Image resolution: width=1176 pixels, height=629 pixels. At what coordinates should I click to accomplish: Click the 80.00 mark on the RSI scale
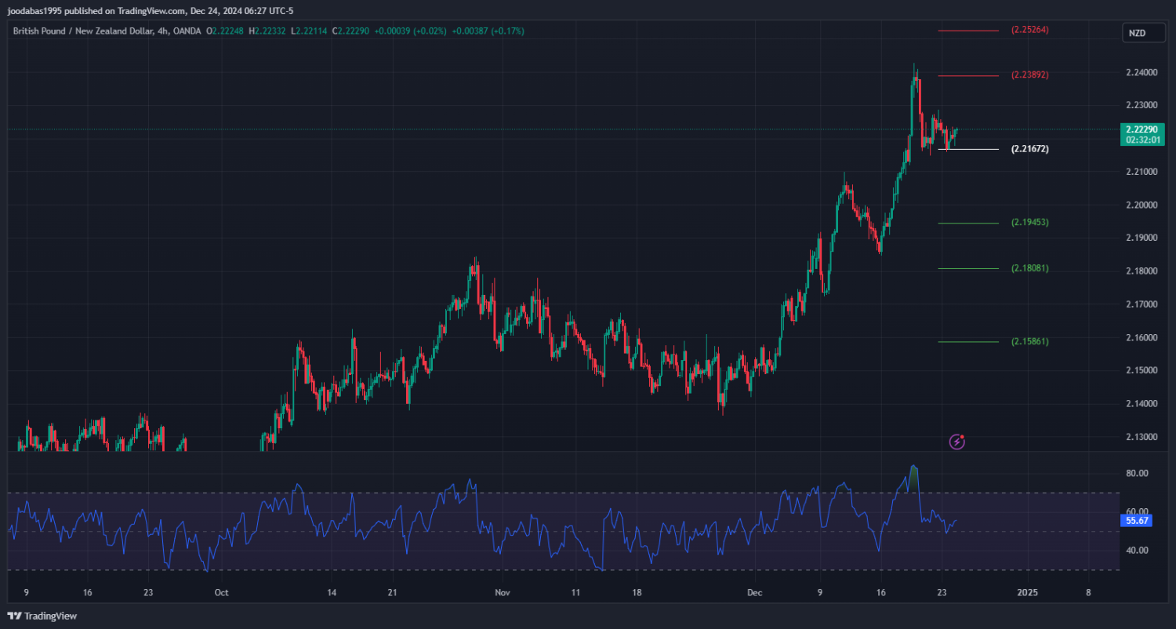(x=1137, y=474)
